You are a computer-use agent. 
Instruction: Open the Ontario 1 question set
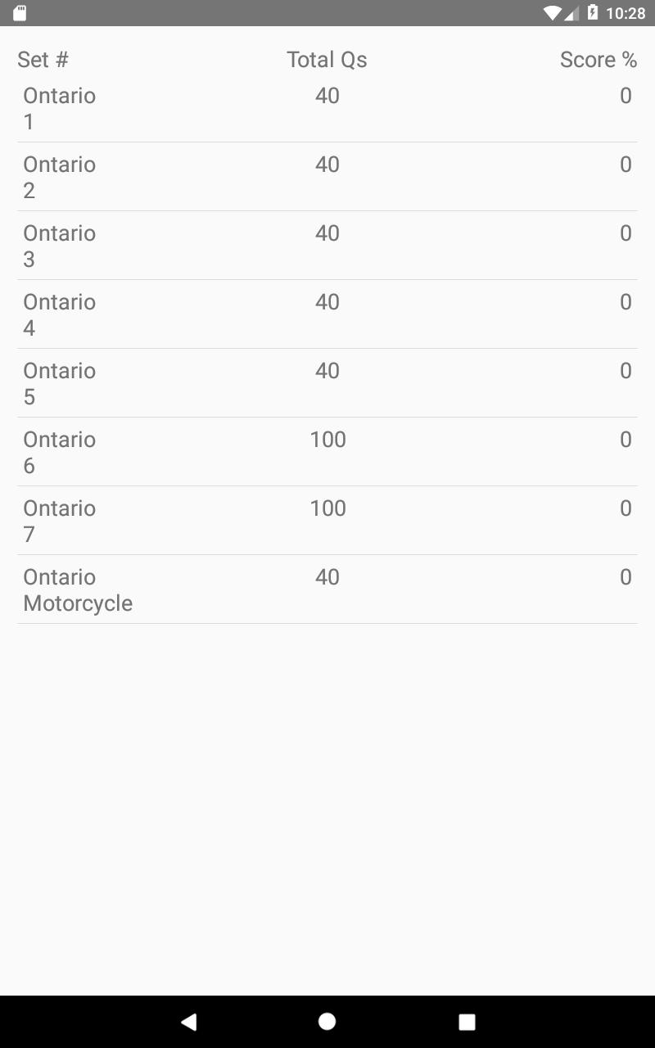point(327,108)
